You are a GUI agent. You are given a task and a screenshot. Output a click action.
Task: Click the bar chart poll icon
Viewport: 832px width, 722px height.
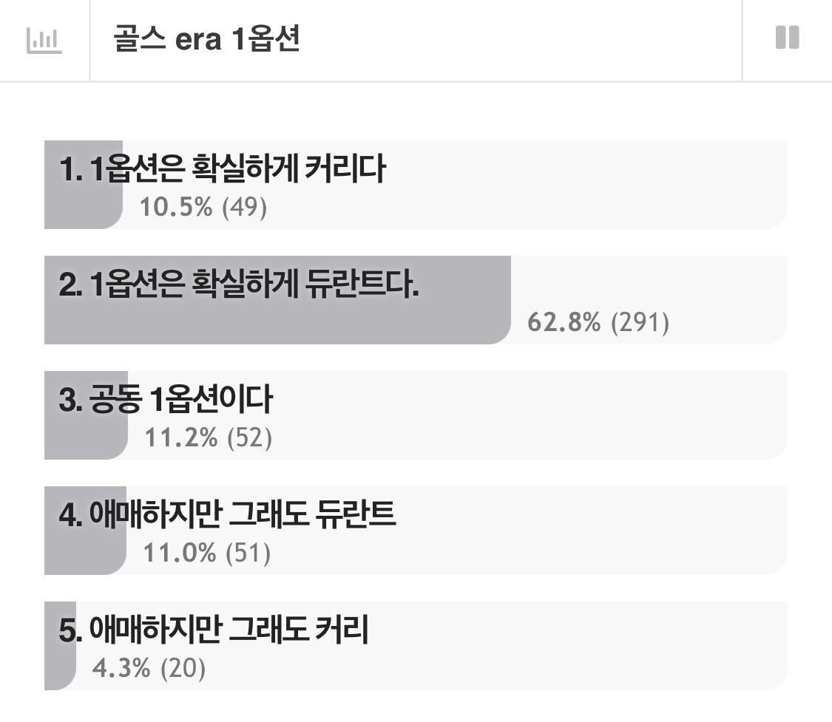[44, 40]
